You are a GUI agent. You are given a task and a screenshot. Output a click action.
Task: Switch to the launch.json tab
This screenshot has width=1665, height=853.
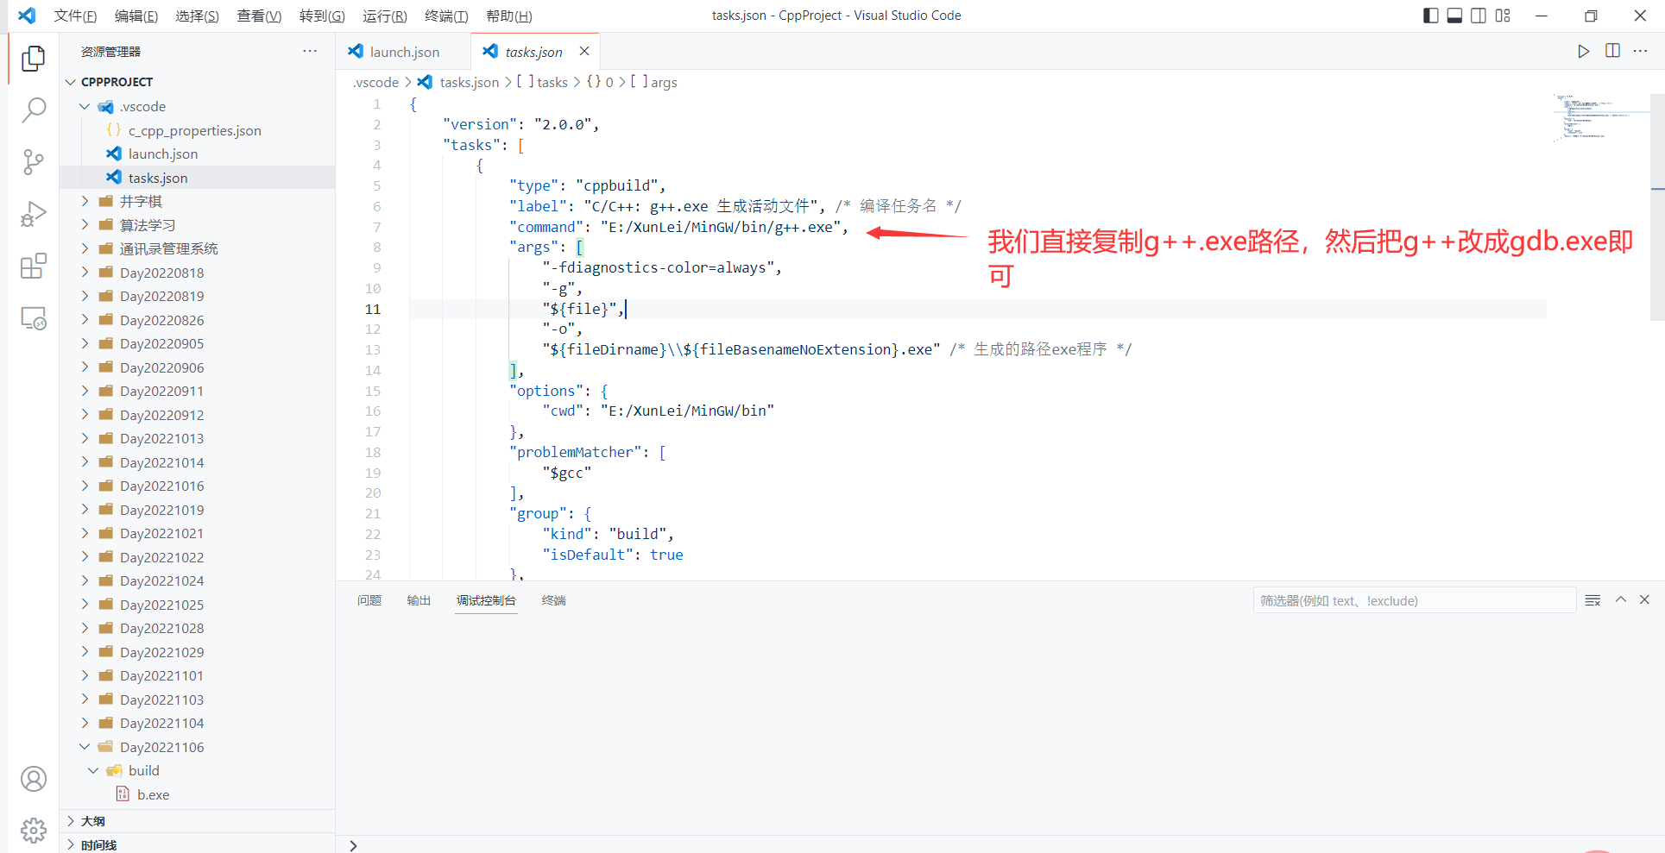coord(403,52)
